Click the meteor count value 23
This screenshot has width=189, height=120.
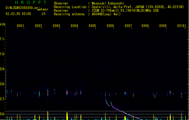pos(44,14)
